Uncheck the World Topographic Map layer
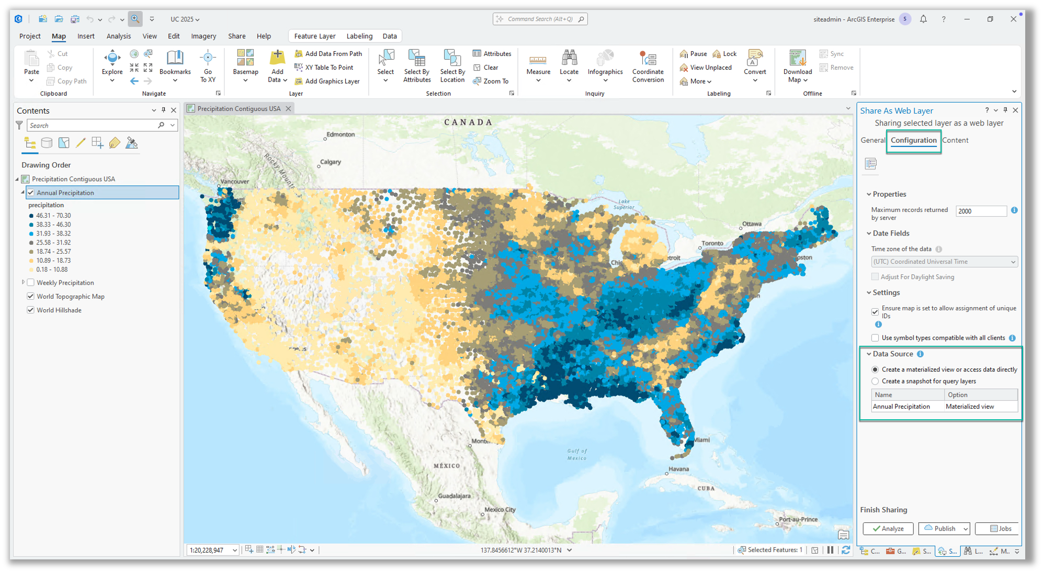This screenshot has width=1043, height=573. [31, 296]
